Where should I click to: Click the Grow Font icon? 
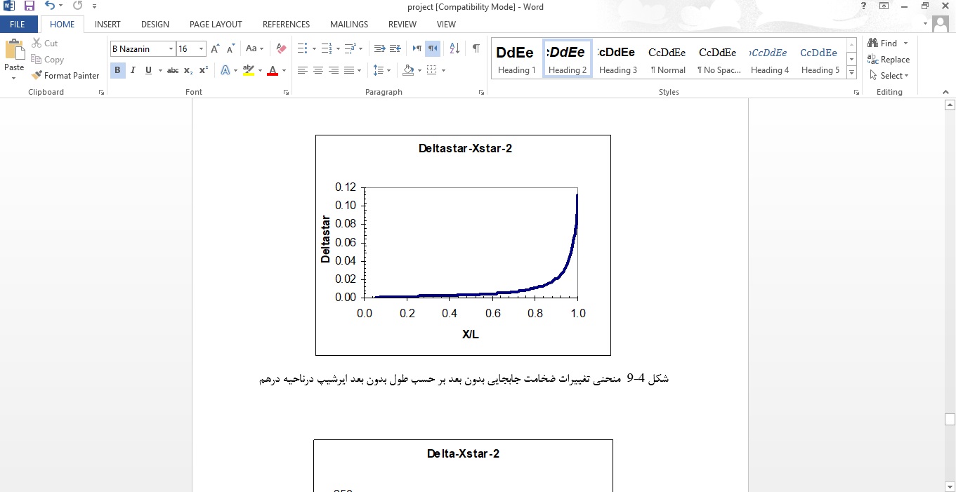pyautogui.click(x=216, y=48)
